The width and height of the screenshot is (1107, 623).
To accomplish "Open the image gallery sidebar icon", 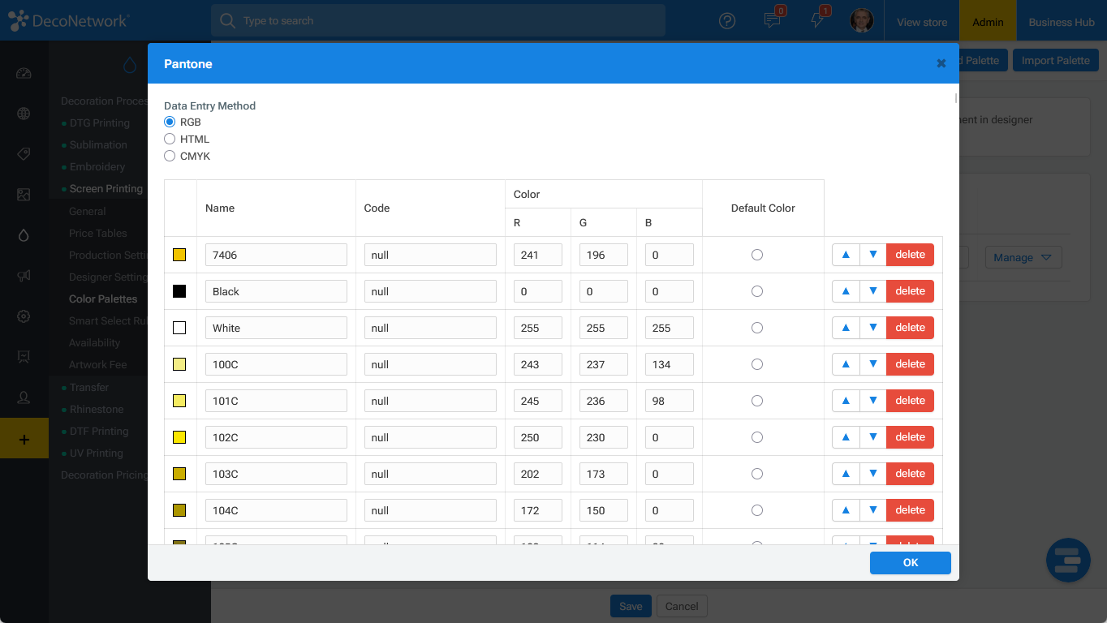I will pyautogui.click(x=24, y=195).
